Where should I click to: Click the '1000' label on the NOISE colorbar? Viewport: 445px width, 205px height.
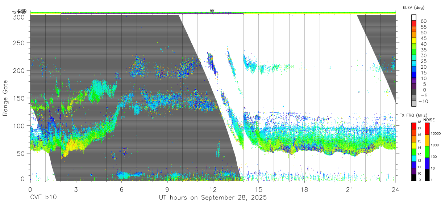pos(436,145)
